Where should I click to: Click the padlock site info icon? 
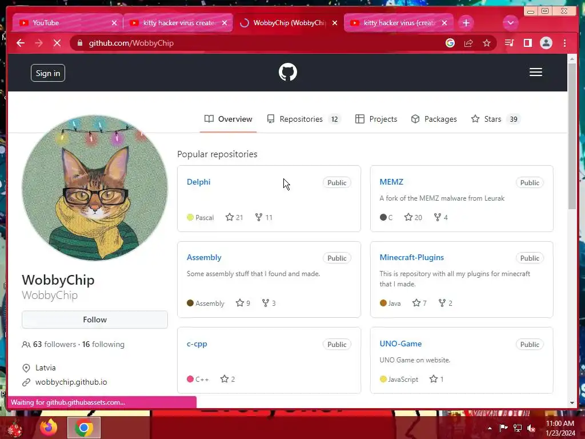pyautogui.click(x=80, y=43)
